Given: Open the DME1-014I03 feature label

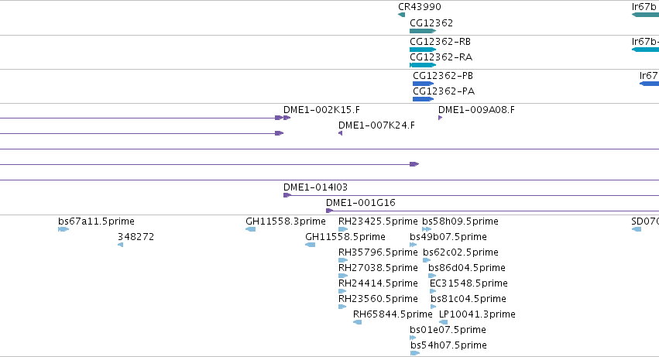Looking at the screenshot, I should [315, 187].
